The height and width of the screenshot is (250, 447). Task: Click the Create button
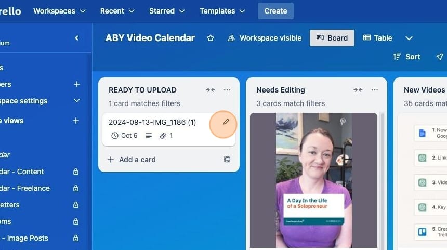[x=275, y=11]
